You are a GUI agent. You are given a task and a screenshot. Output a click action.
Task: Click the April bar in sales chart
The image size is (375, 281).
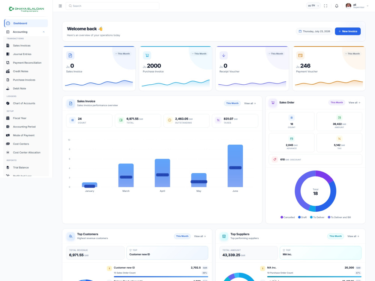162,173
